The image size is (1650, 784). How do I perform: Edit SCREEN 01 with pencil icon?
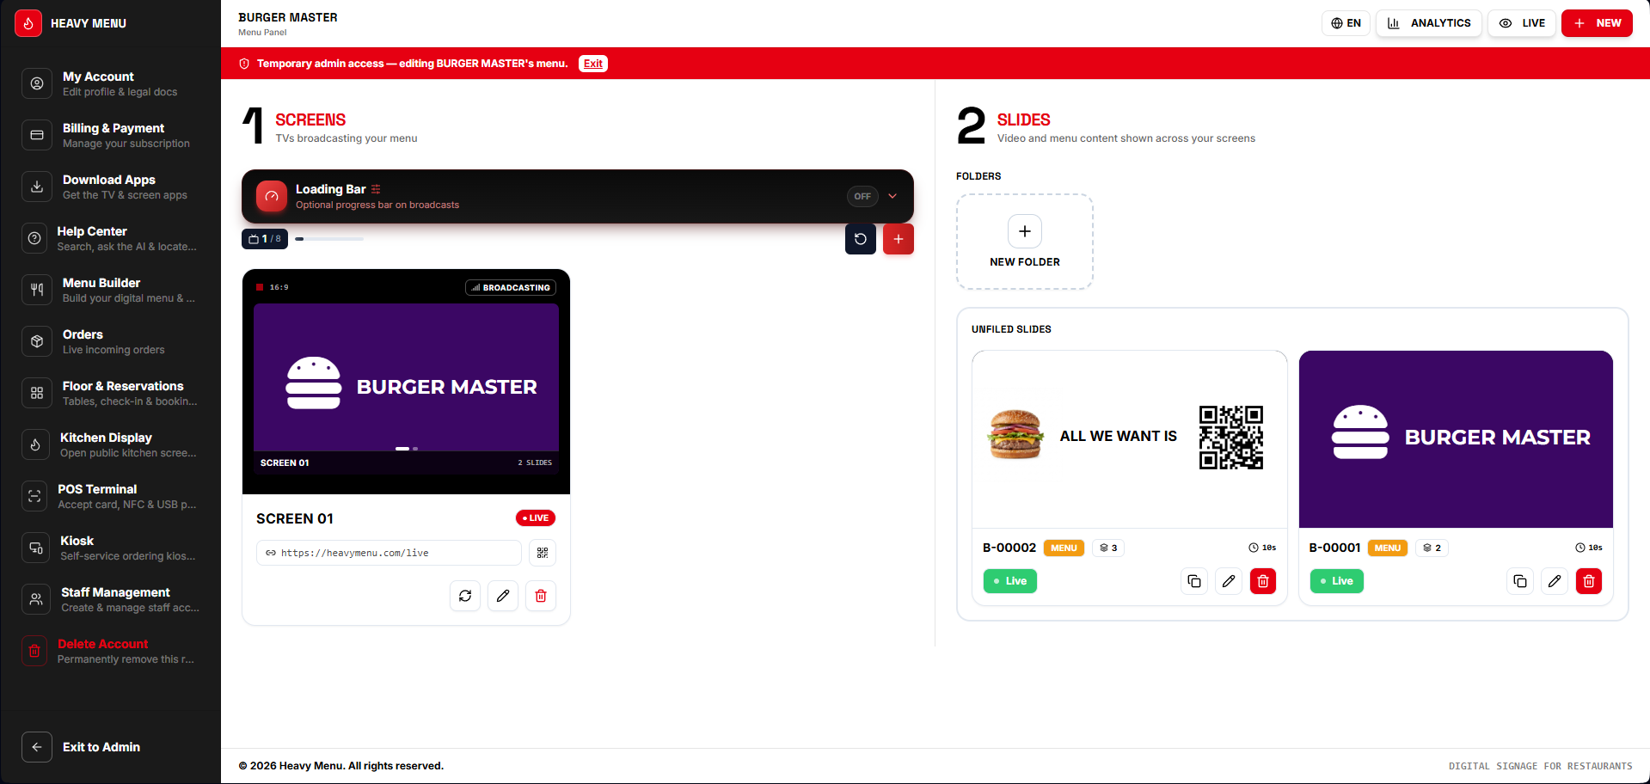coord(503,596)
